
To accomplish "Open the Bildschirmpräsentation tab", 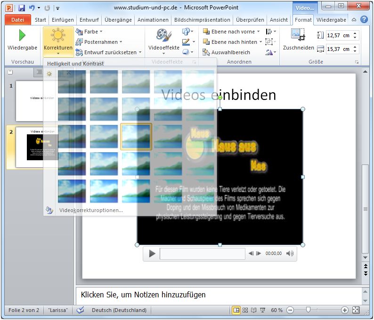I will 202,20.
